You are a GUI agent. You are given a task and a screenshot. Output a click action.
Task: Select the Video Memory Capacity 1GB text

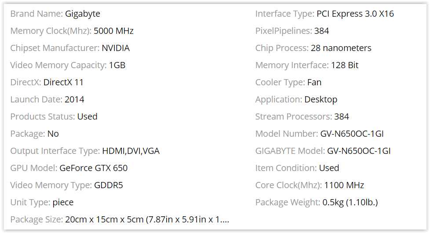tap(117, 65)
